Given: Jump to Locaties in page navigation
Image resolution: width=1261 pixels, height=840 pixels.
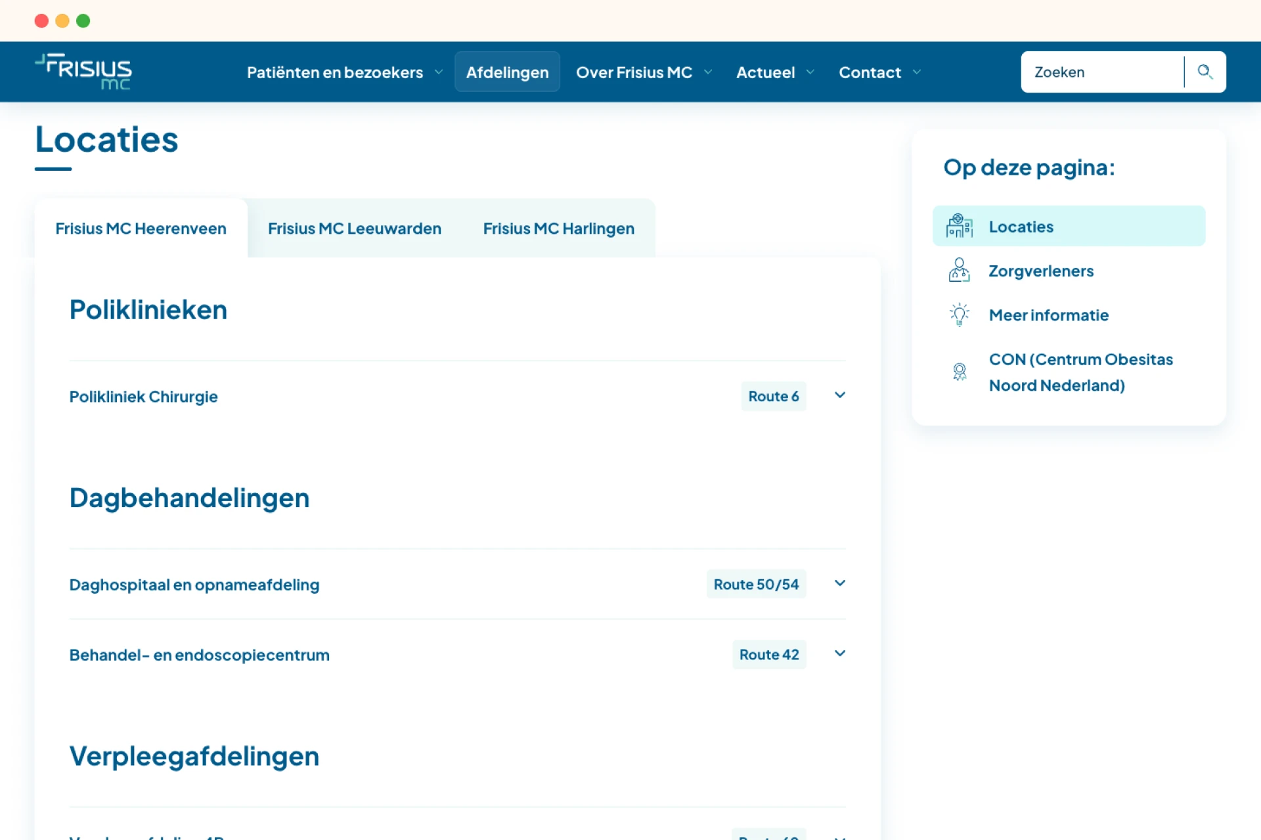Looking at the screenshot, I should tap(1069, 226).
